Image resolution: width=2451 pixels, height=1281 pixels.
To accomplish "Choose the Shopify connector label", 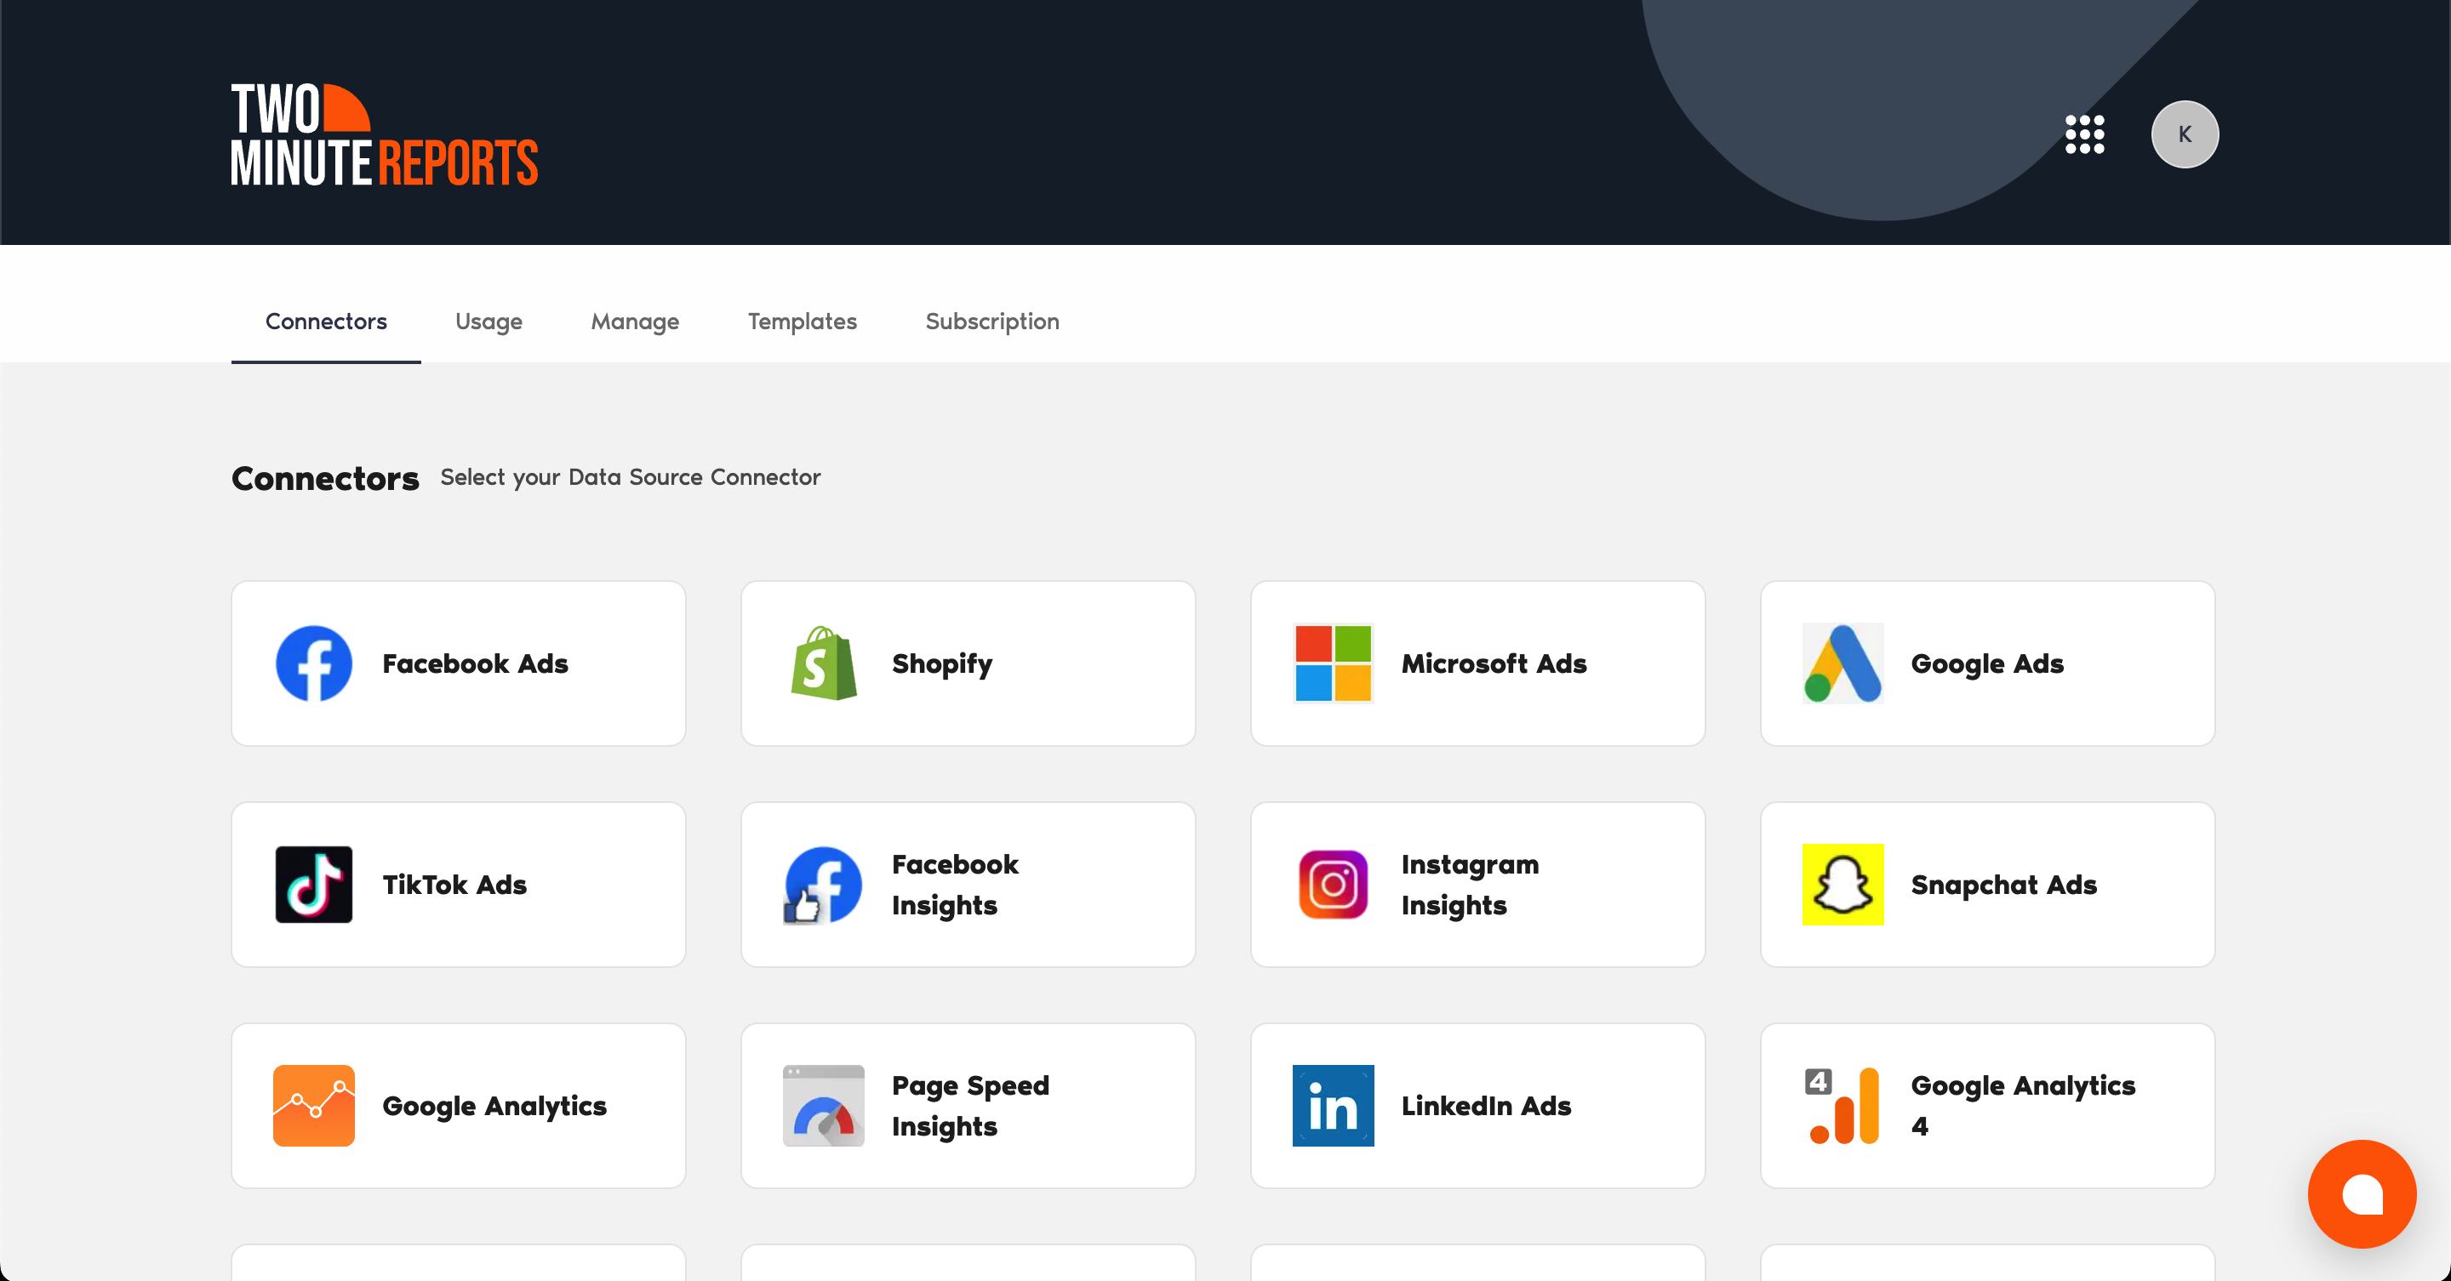I will pos(942,663).
